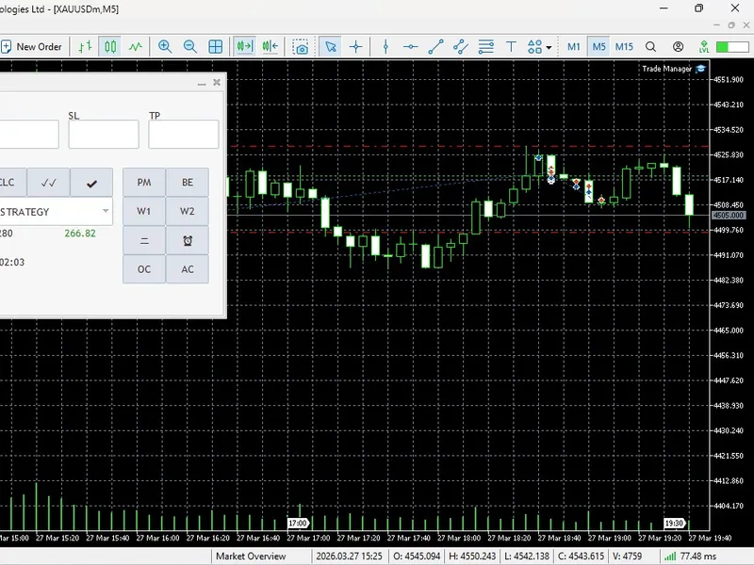Switch to M1 timeframe
This screenshot has width=754, height=565.
(x=574, y=46)
